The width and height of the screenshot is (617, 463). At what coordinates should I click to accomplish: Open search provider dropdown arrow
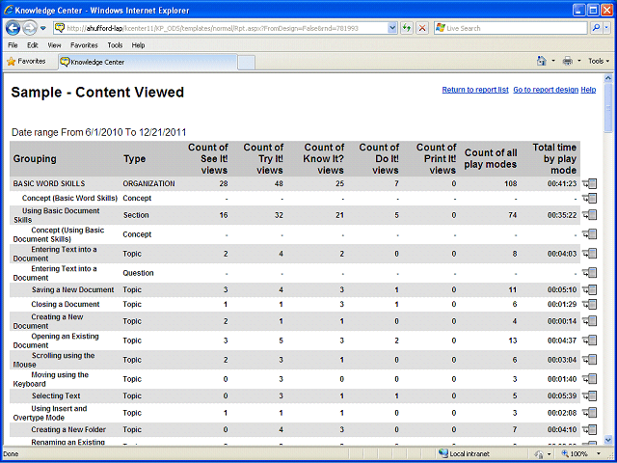pyautogui.click(x=606, y=28)
